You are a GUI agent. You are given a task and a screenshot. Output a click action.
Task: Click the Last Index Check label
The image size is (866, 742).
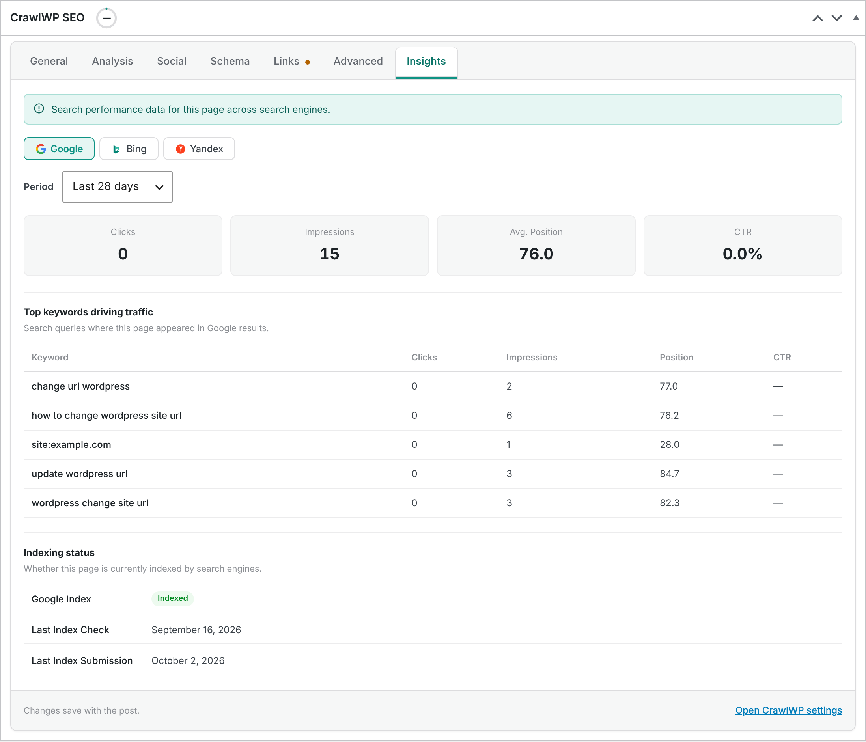[70, 630]
